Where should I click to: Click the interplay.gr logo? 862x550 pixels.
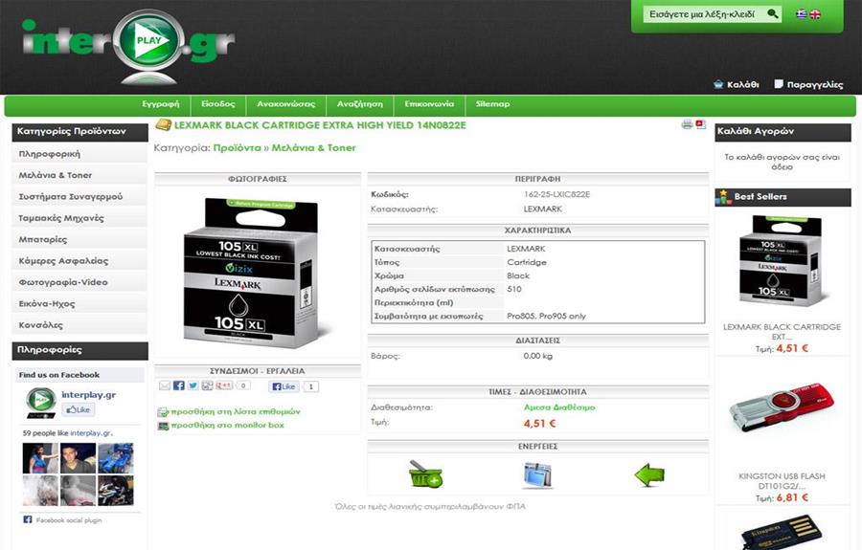[129, 47]
